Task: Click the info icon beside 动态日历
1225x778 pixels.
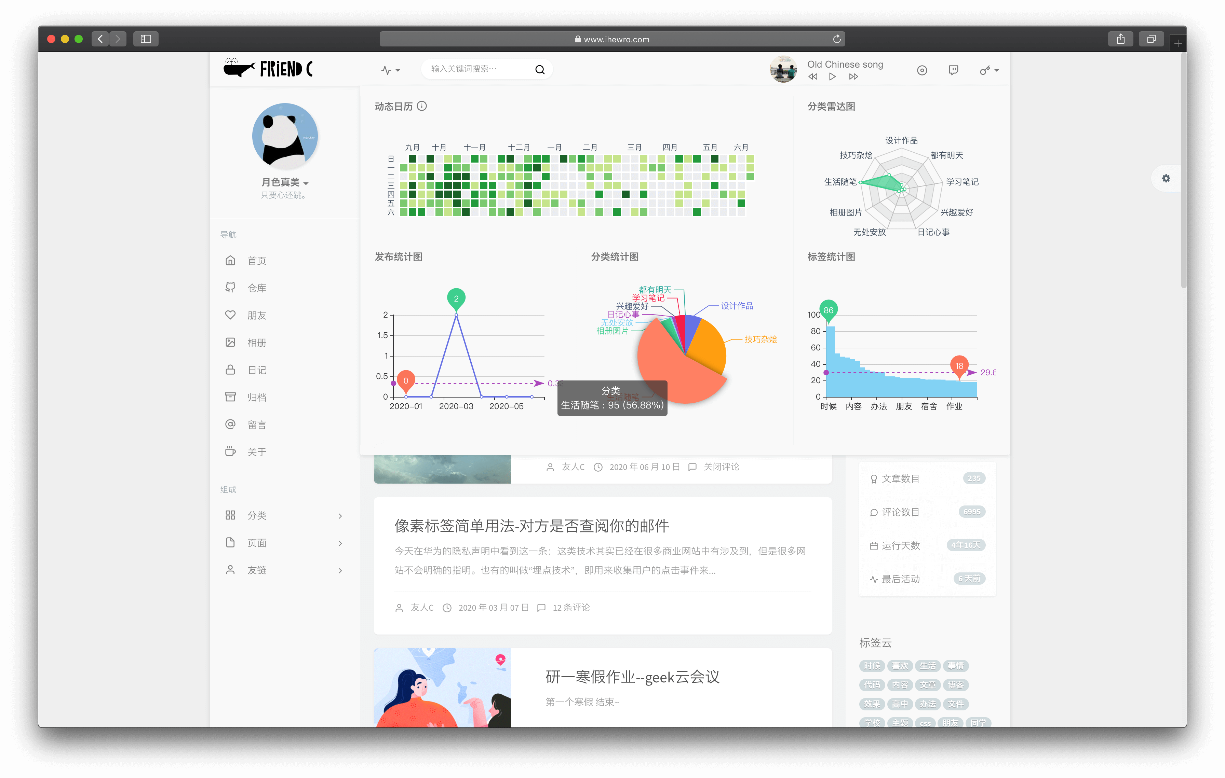Action: [x=422, y=106]
